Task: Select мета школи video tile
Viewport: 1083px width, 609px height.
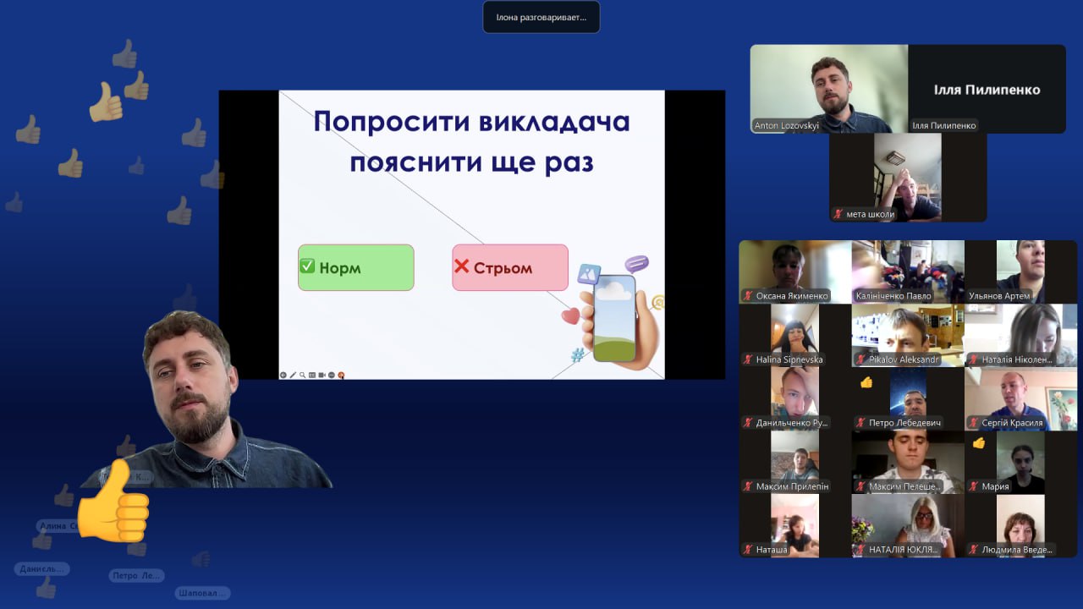Action: coord(908,178)
